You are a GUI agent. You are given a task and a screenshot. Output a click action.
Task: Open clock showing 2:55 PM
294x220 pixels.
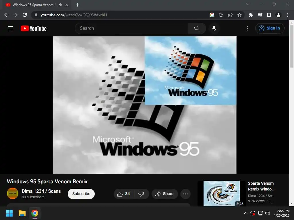coord(282,213)
